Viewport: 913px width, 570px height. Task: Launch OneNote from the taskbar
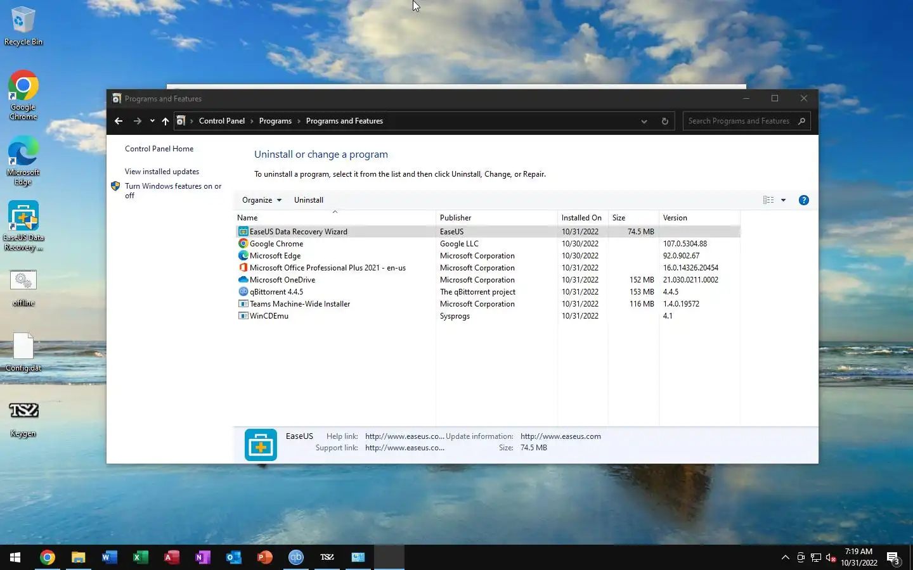tap(202, 557)
